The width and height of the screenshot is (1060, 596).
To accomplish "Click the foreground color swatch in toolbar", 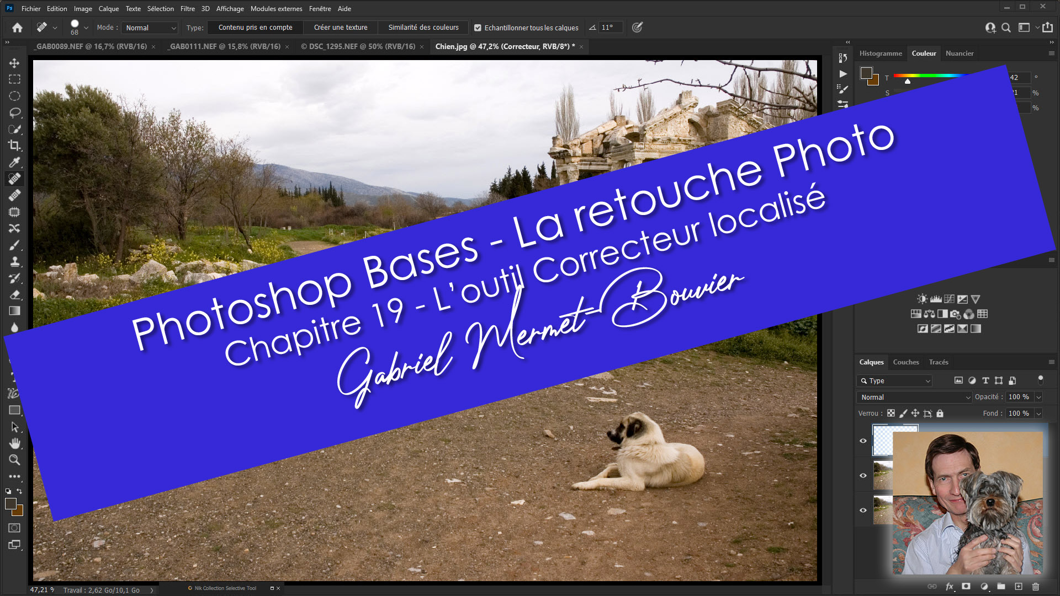I will [10, 503].
